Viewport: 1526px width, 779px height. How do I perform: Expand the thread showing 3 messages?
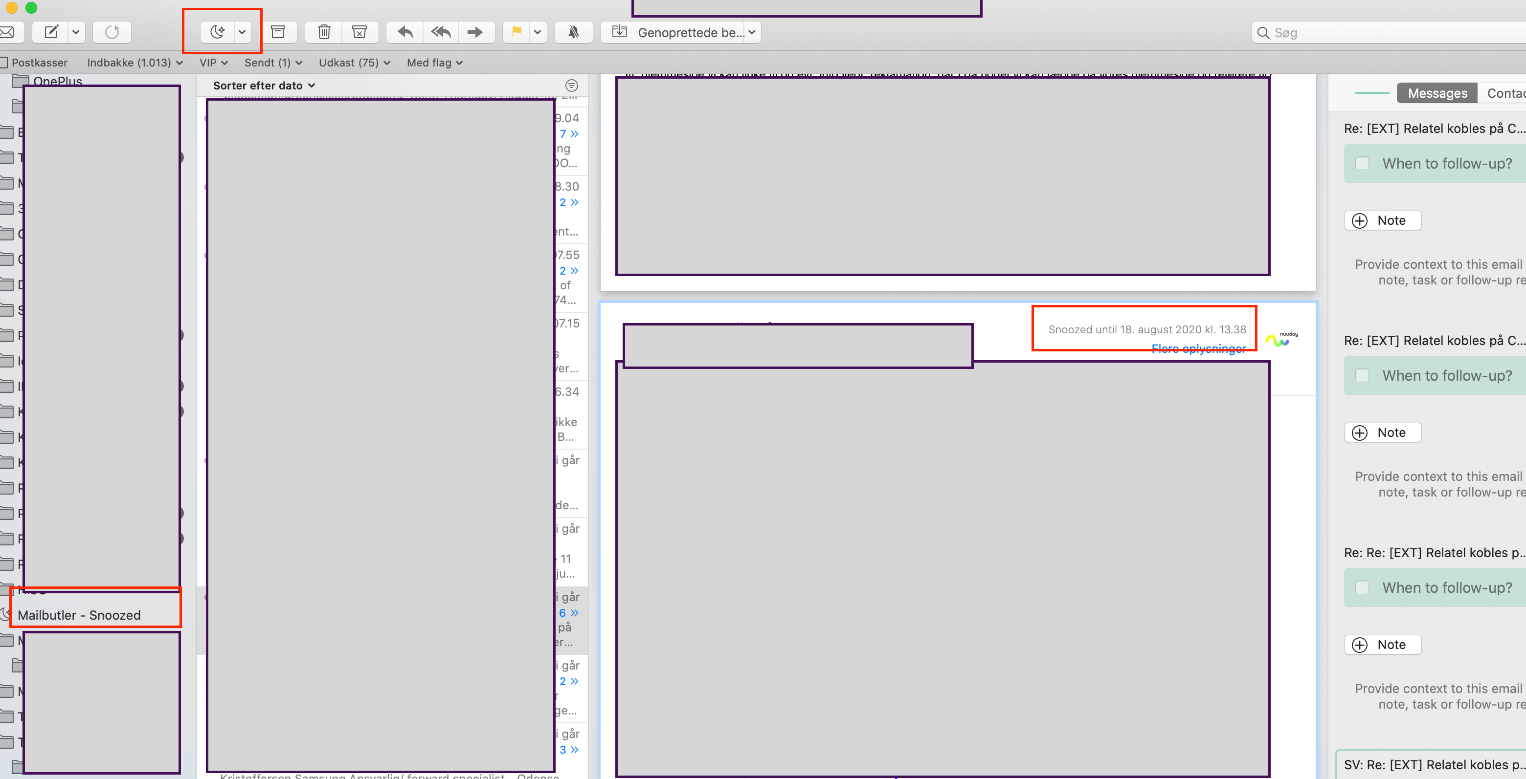pyautogui.click(x=569, y=749)
